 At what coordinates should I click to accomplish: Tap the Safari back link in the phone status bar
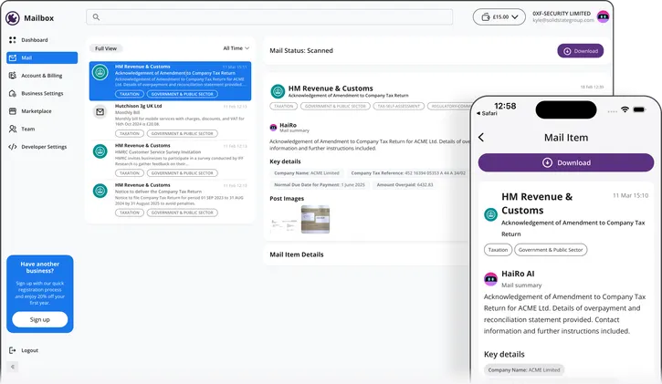487,113
